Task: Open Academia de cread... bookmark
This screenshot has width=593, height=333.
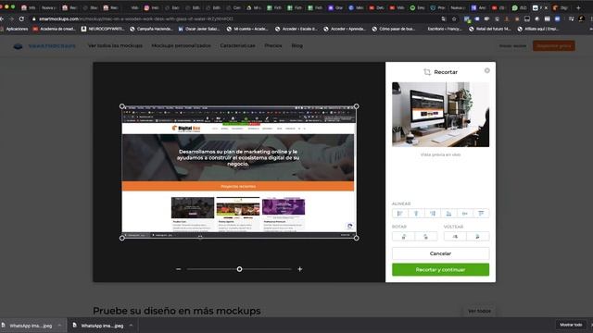Action: [54, 29]
